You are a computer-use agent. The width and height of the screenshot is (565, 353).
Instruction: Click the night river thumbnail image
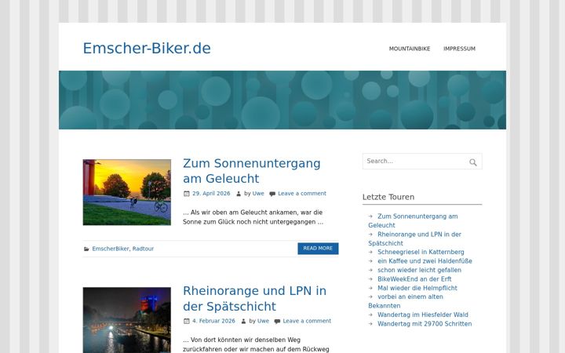[x=127, y=320]
